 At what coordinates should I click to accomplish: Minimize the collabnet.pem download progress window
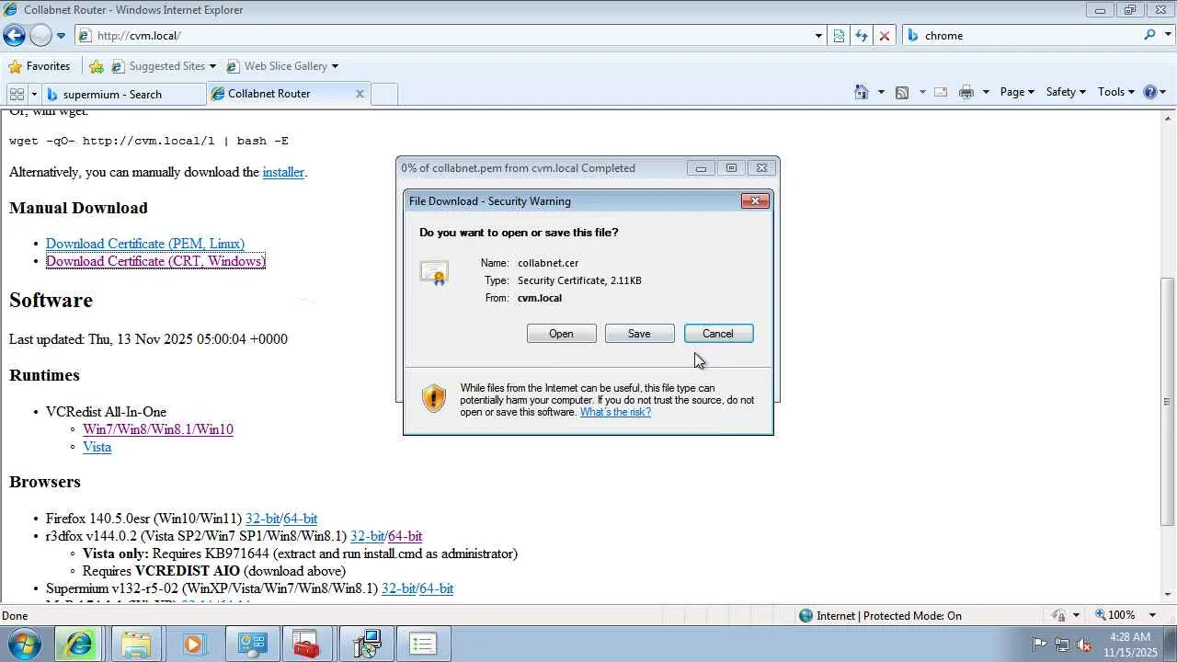click(701, 168)
